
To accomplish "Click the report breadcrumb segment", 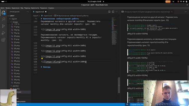I will (35, 16).
